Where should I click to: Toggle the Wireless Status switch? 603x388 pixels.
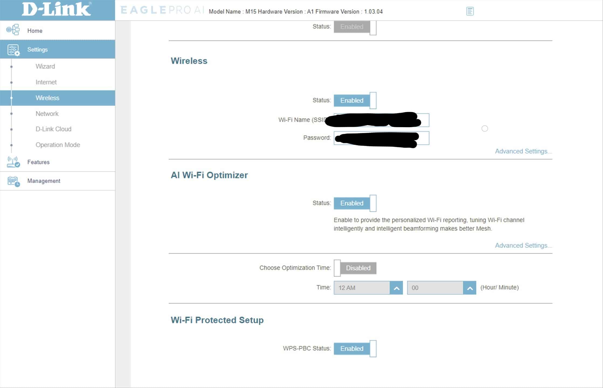[355, 101]
